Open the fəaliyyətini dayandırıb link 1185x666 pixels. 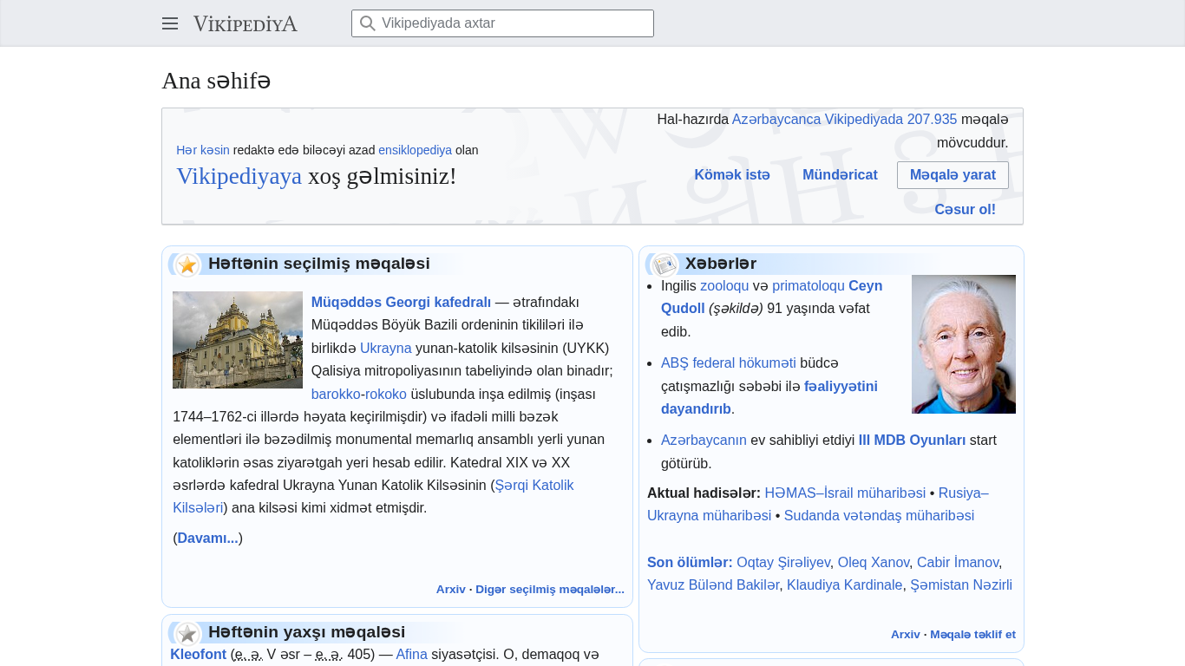[x=841, y=387]
